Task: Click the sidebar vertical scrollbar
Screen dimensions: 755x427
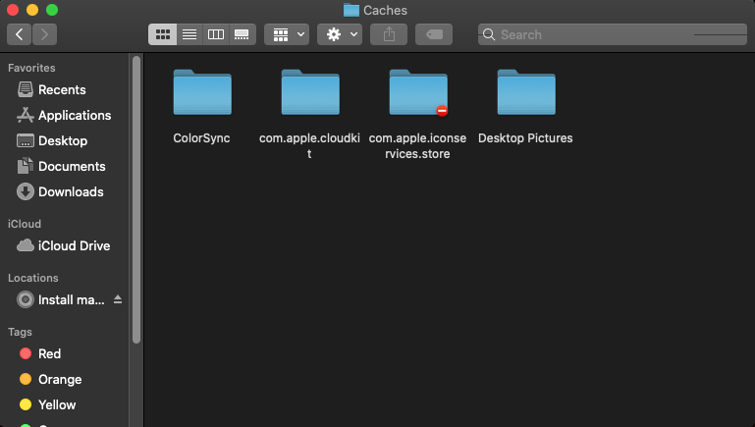Action: click(x=136, y=200)
